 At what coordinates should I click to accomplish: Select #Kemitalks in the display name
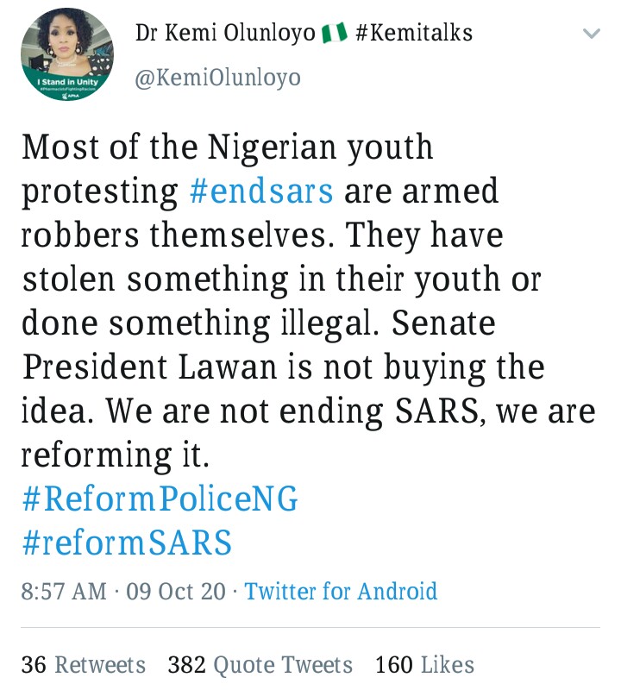pos(413,34)
